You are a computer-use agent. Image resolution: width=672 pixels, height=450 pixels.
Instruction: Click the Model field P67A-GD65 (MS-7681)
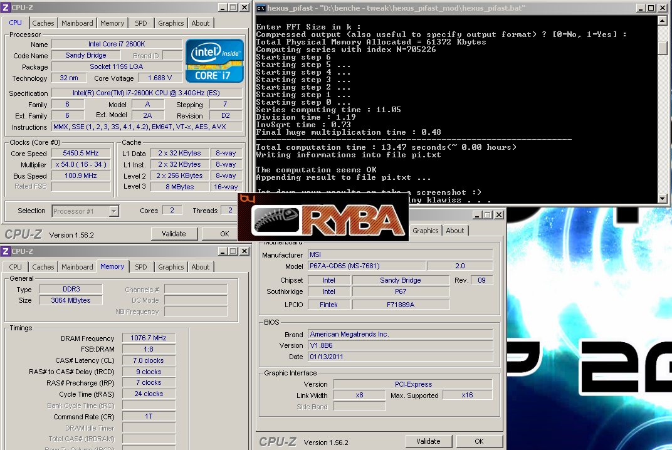tap(367, 266)
